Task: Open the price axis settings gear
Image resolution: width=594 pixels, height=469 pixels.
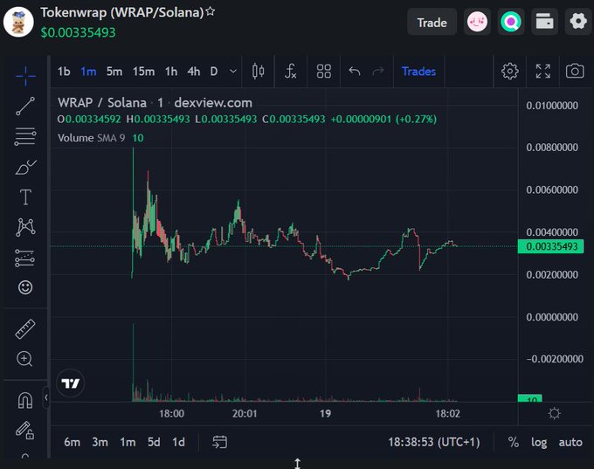Action: tap(554, 413)
